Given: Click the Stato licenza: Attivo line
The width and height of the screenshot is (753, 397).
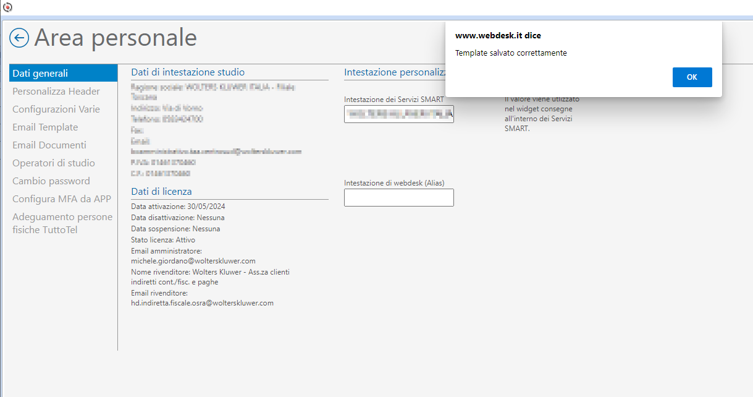Looking at the screenshot, I should click(162, 240).
